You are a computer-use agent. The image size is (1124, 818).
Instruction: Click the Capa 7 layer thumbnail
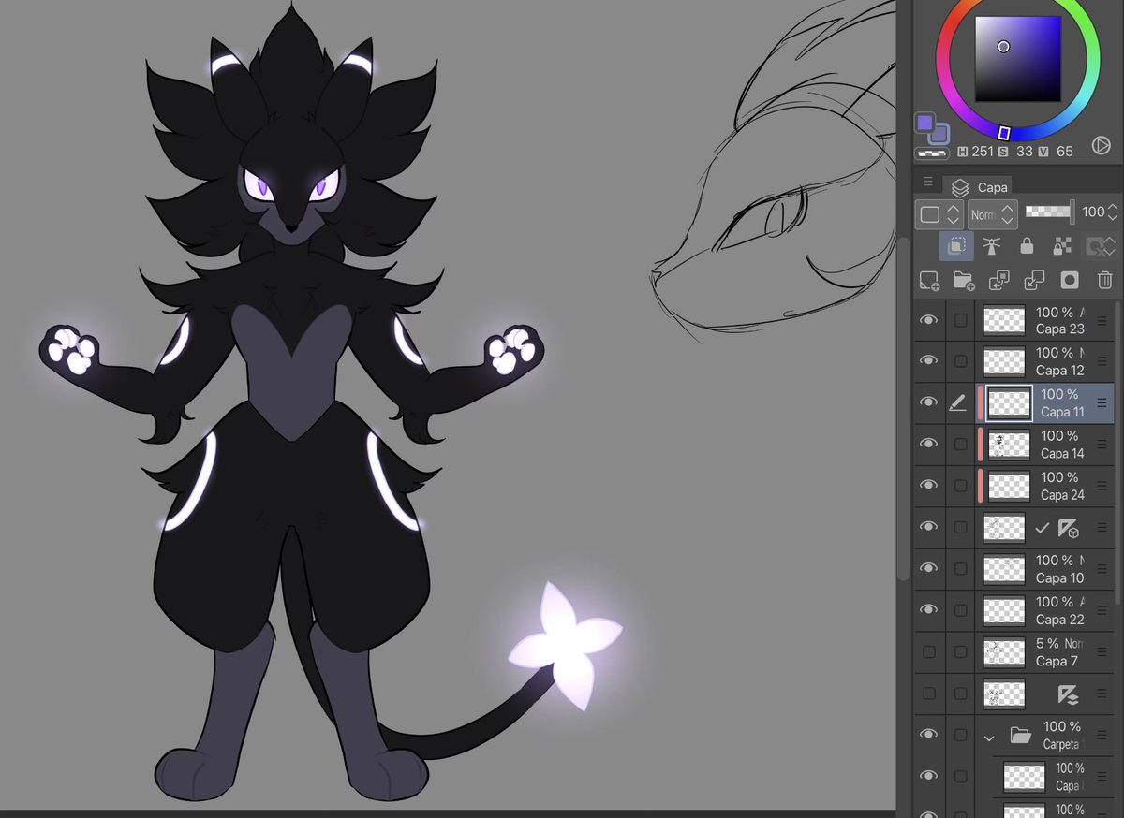pos(1003,651)
